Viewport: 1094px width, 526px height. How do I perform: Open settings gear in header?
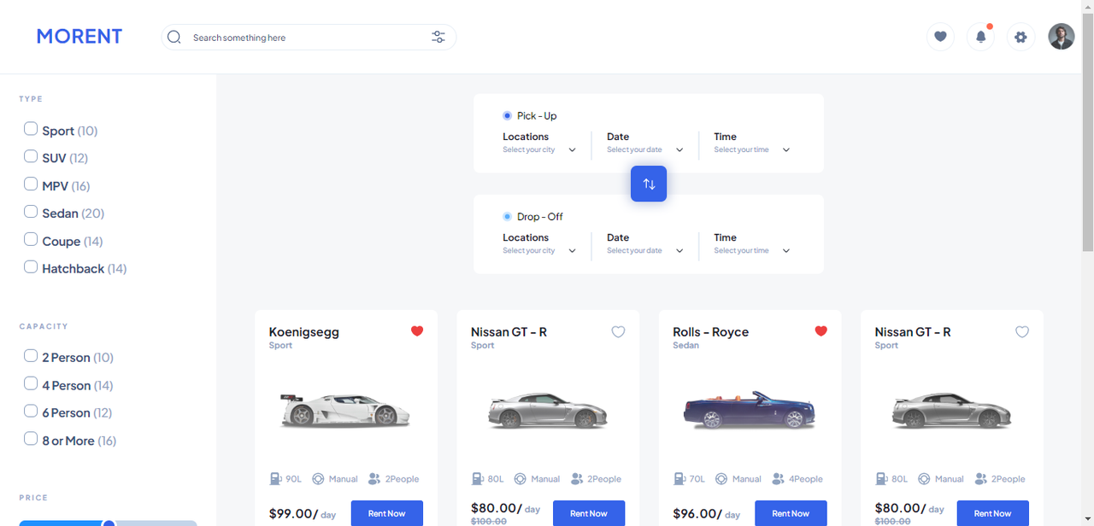click(x=1020, y=37)
